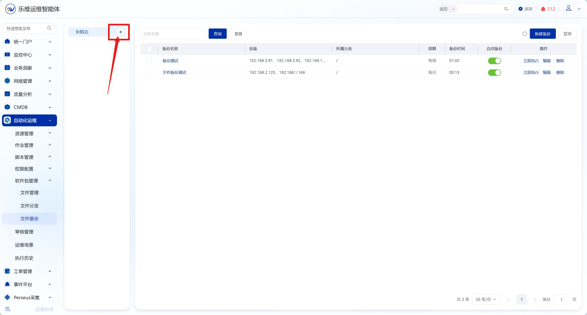Expand the 资源管理 submenu
This screenshot has width=587, height=315.
pos(50,133)
